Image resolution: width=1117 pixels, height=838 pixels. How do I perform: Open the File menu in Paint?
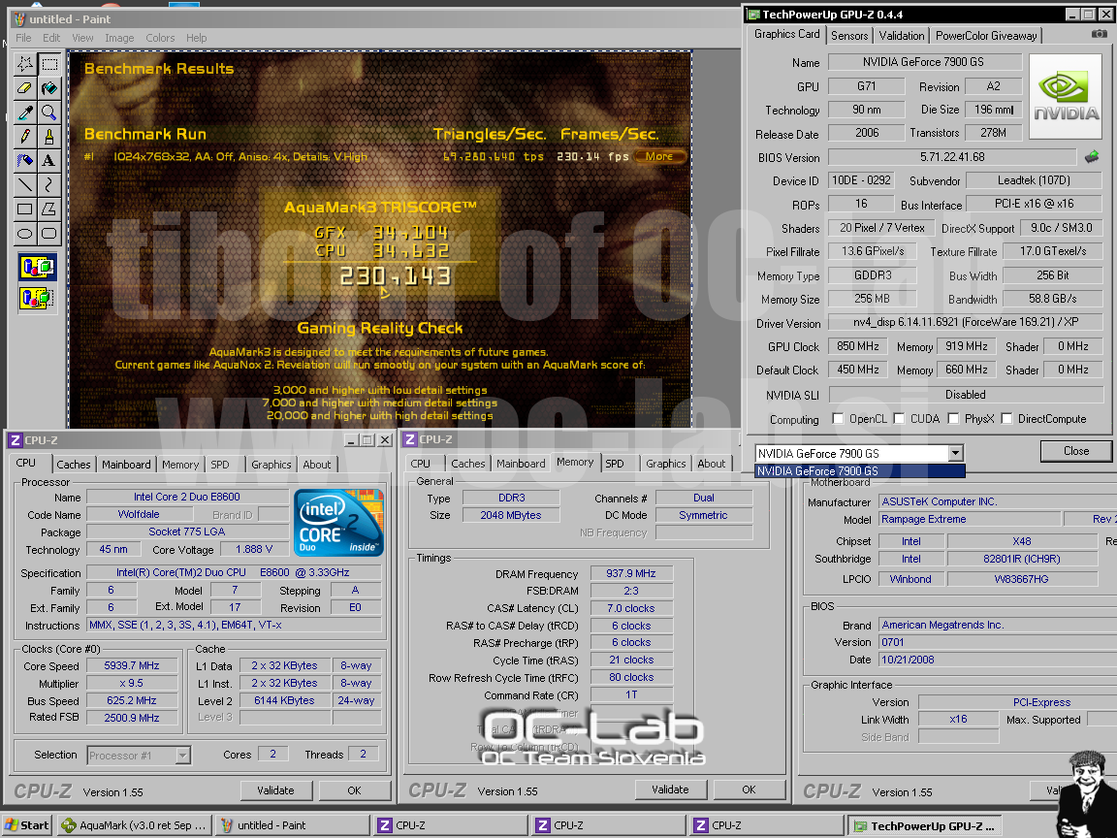[x=23, y=38]
